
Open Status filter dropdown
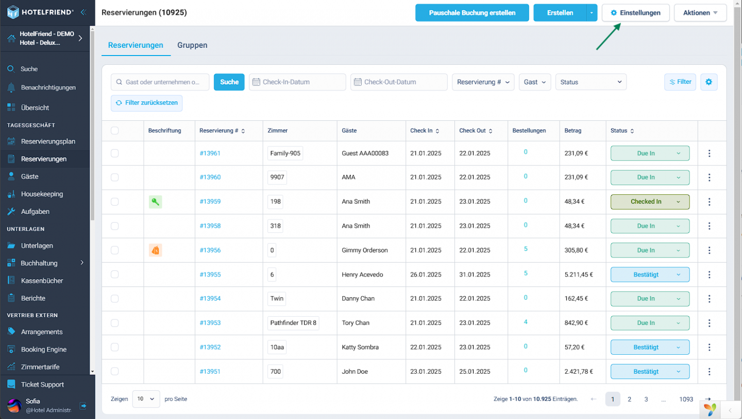[x=591, y=82]
